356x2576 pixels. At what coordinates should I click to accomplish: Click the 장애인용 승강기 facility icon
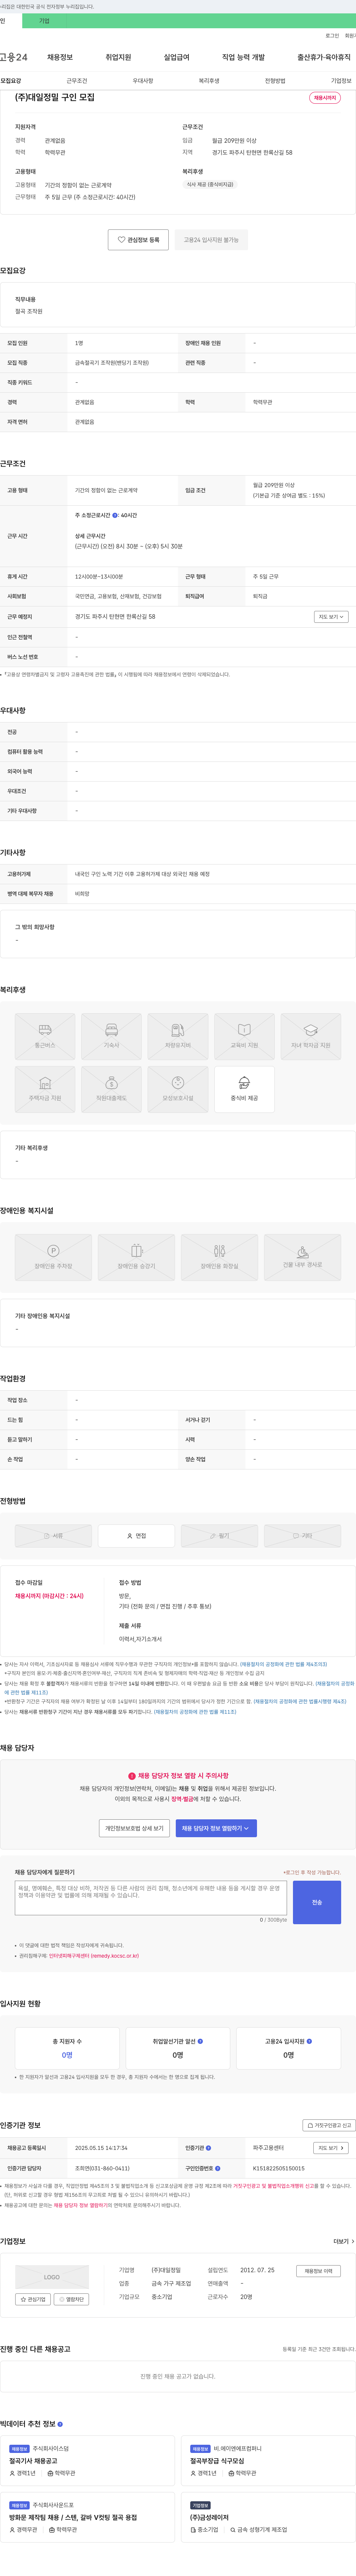(136, 1257)
